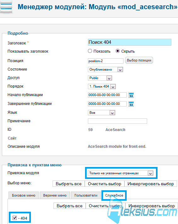Click the Подробно section heading
Viewport: 178px width, 224px height.
[18, 33]
